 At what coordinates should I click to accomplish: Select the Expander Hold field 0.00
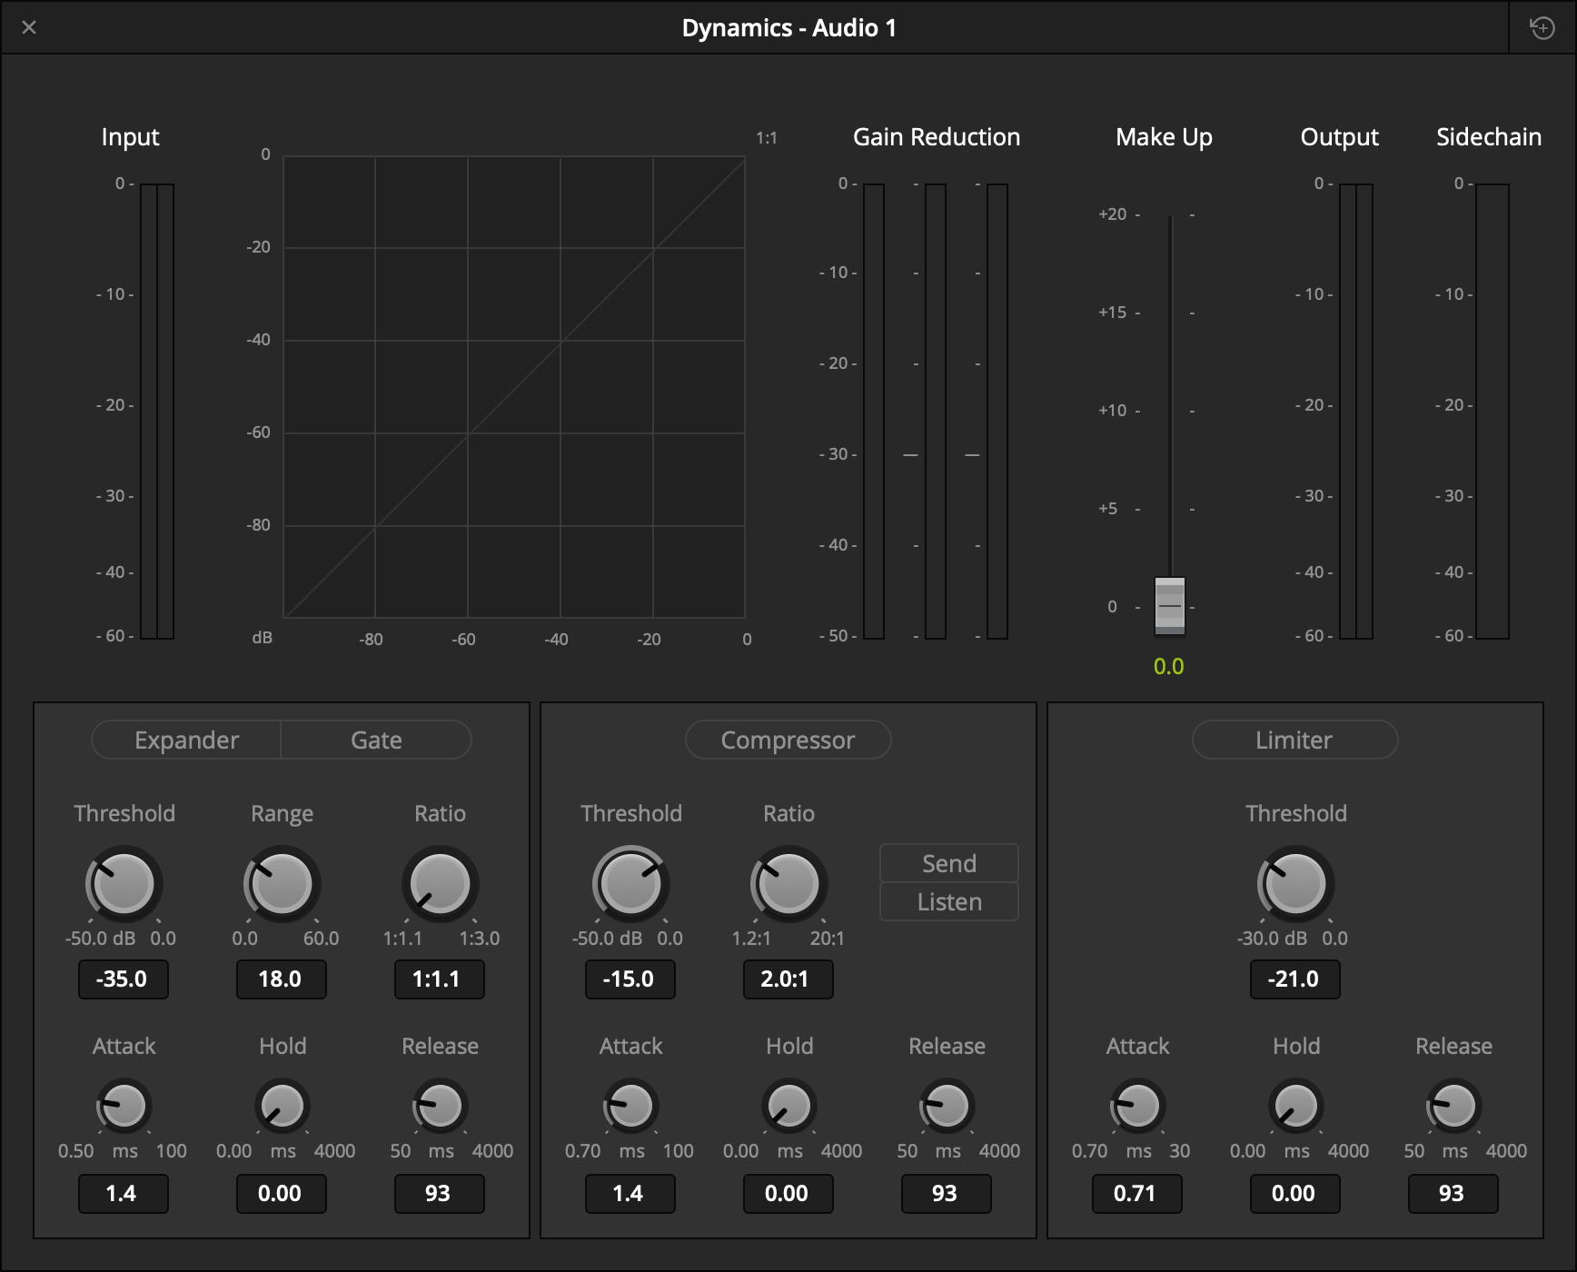(282, 1194)
